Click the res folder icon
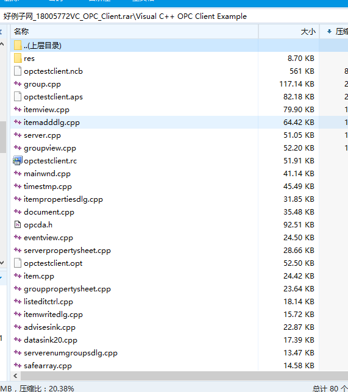Image resolution: width=348 pixels, height=392 pixels. [x=18, y=59]
